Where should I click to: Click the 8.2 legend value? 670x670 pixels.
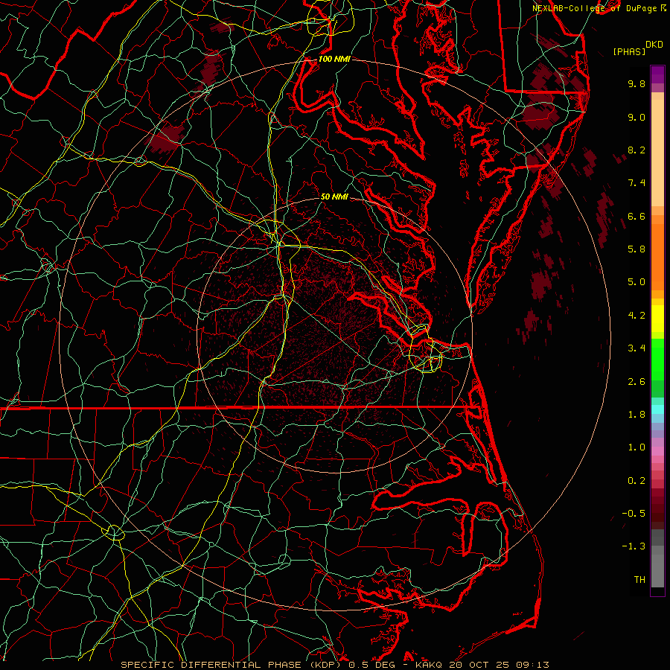point(636,150)
